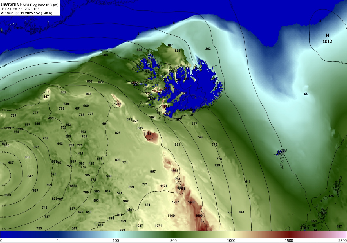The image size is (347, 243).
Task: Select the map value '1243'
Action: pyautogui.click(x=118, y=104)
